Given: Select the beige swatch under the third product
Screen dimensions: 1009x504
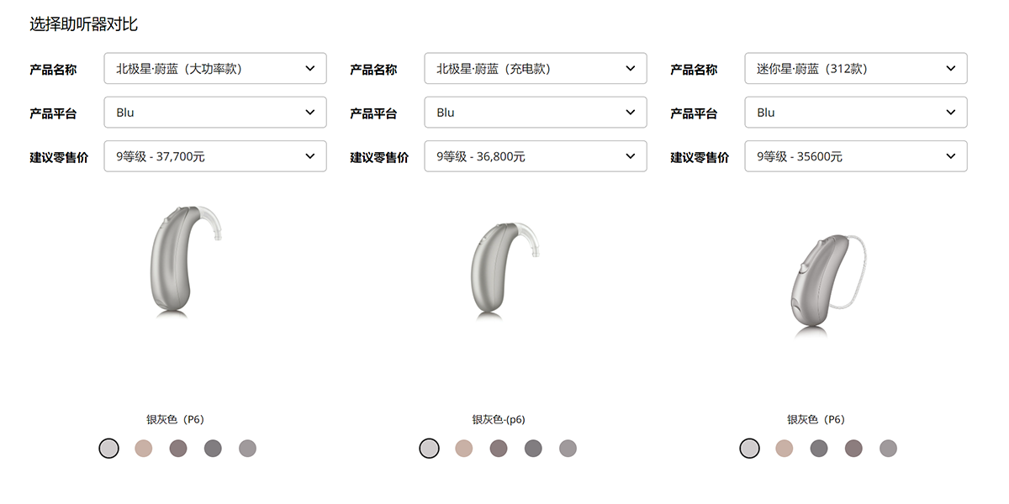Looking at the screenshot, I should pos(784,449).
